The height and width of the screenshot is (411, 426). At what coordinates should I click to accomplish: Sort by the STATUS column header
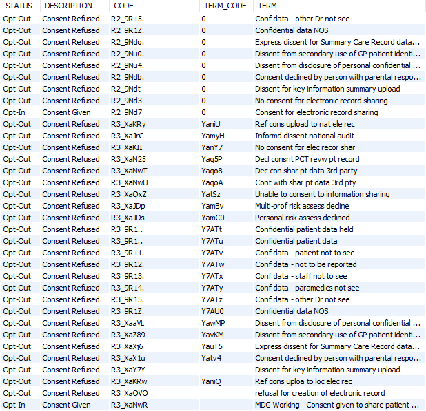point(19,6)
